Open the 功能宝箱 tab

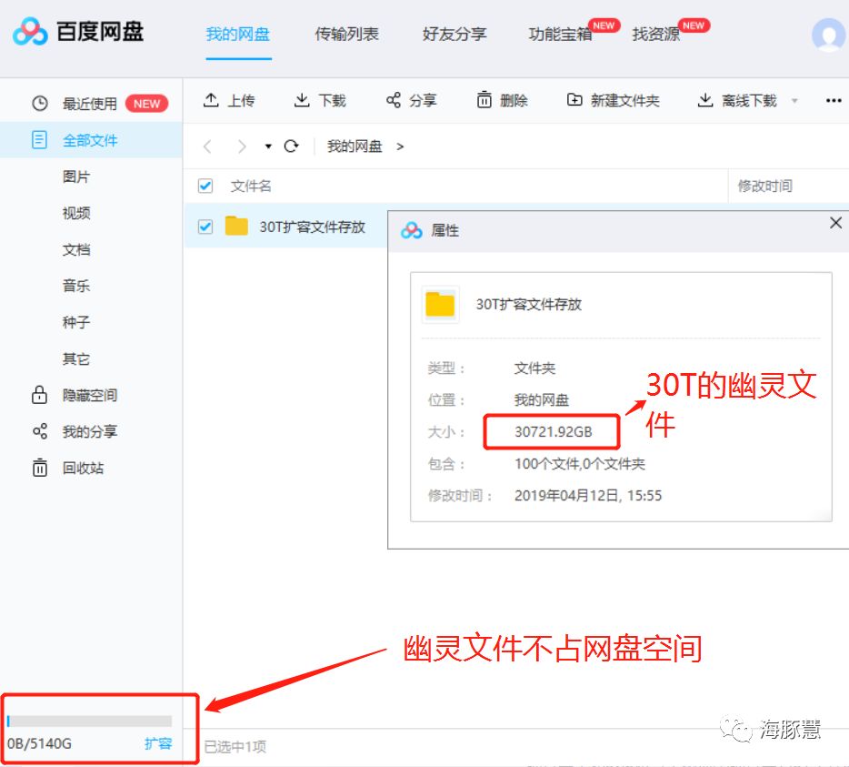(561, 35)
